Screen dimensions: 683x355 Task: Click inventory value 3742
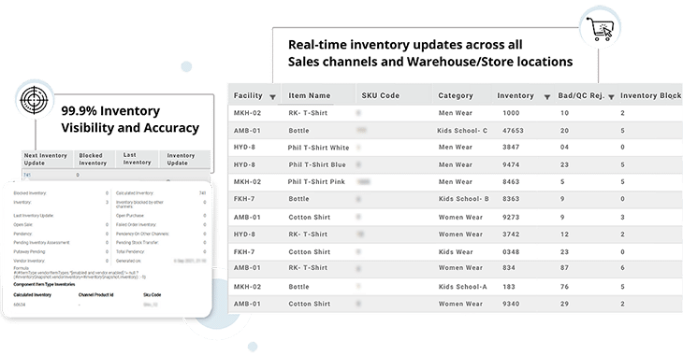(x=511, y=234)
